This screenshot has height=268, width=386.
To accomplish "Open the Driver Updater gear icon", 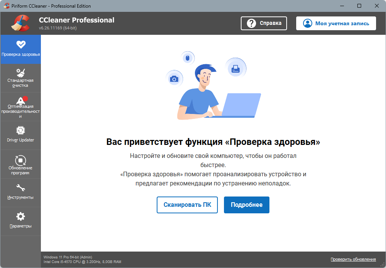I will click(20, 130).
